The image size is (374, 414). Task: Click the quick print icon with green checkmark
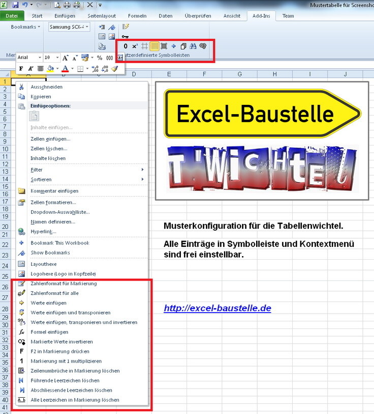[x=77, y=5]
